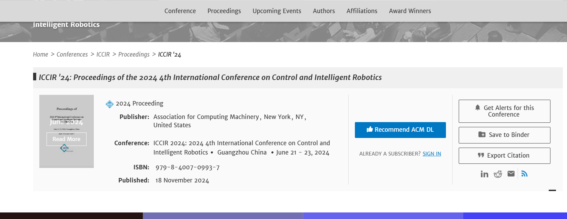Click the ICCIR '24 breadcrumb entry

(170, 54)
